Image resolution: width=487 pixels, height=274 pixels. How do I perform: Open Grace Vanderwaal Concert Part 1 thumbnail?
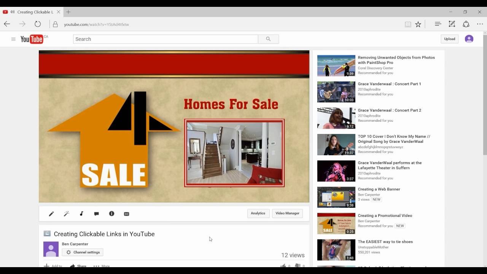[x=336, y=92]
